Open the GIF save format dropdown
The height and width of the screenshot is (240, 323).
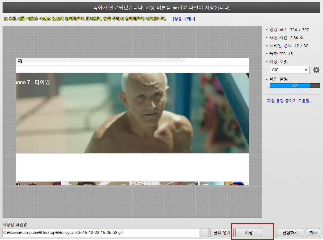pyautogui.click(x=290, y=70)
